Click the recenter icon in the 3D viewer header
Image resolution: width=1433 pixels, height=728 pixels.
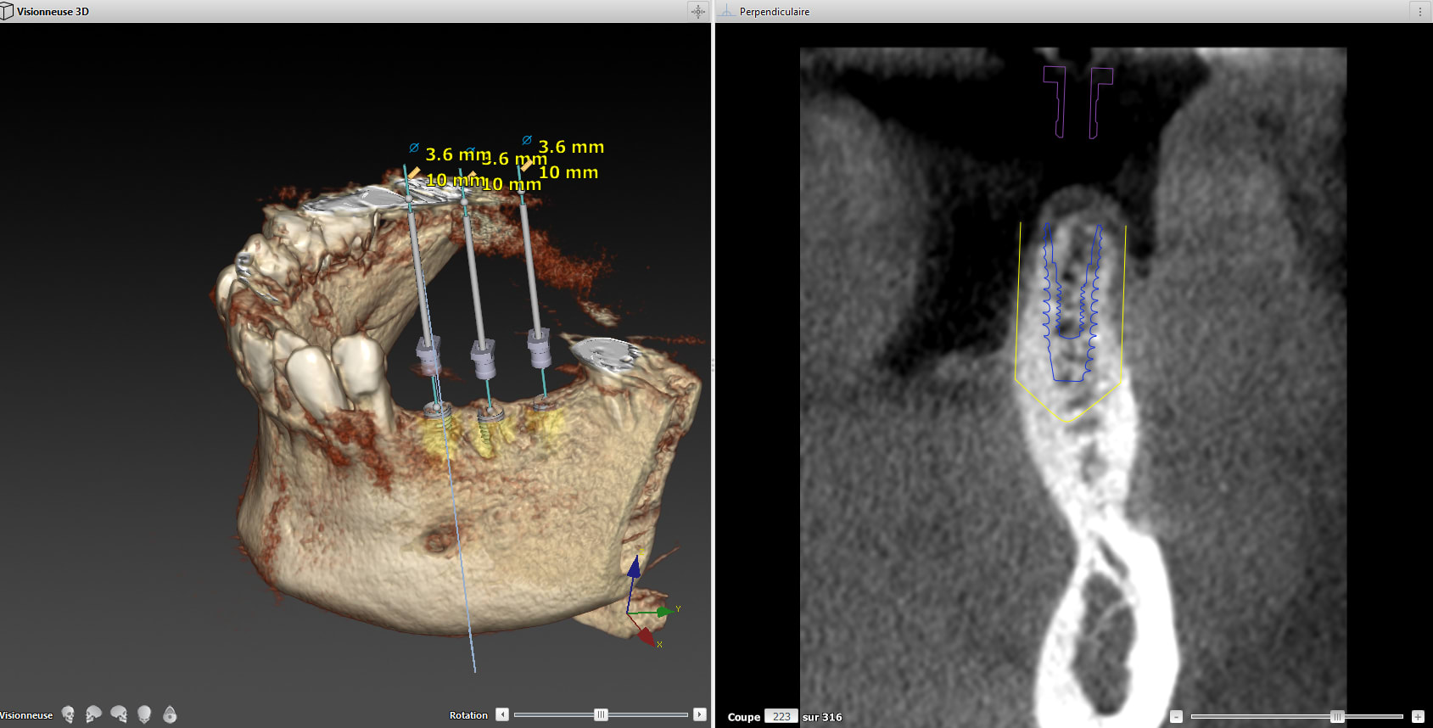pyautogui.click(x=697, y=11)
